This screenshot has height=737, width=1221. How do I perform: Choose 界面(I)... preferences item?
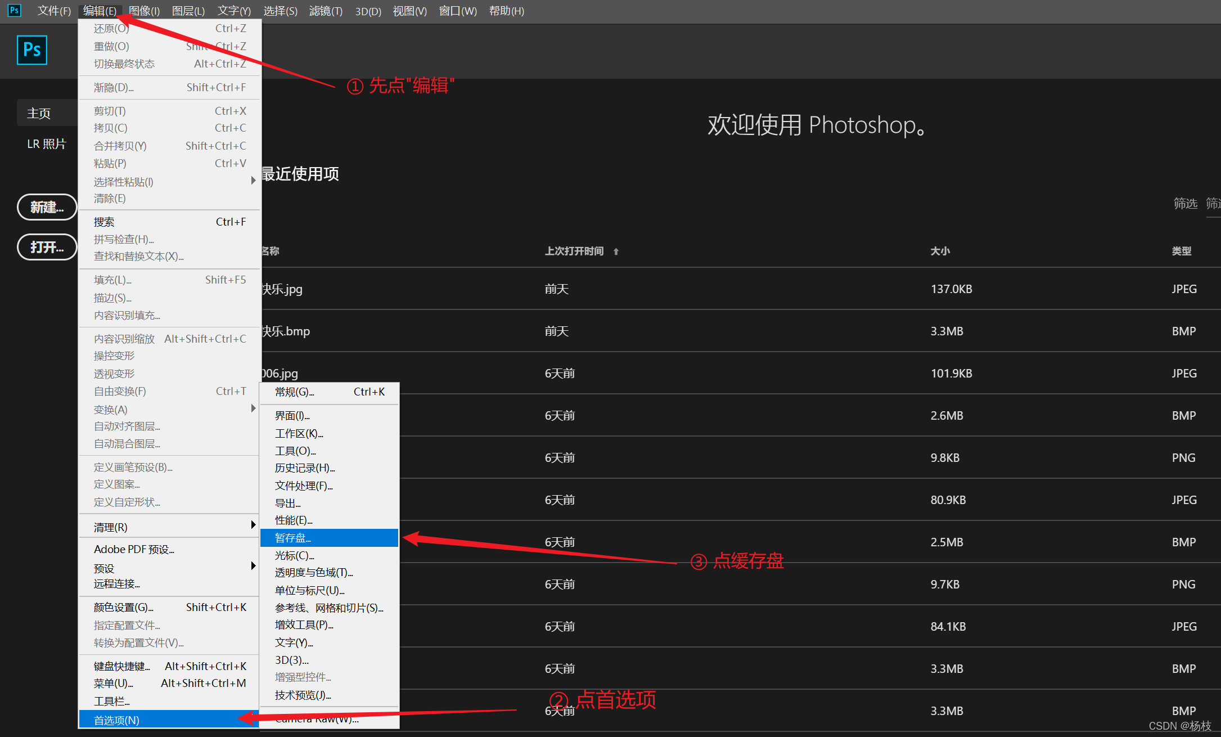coord(329,416)
